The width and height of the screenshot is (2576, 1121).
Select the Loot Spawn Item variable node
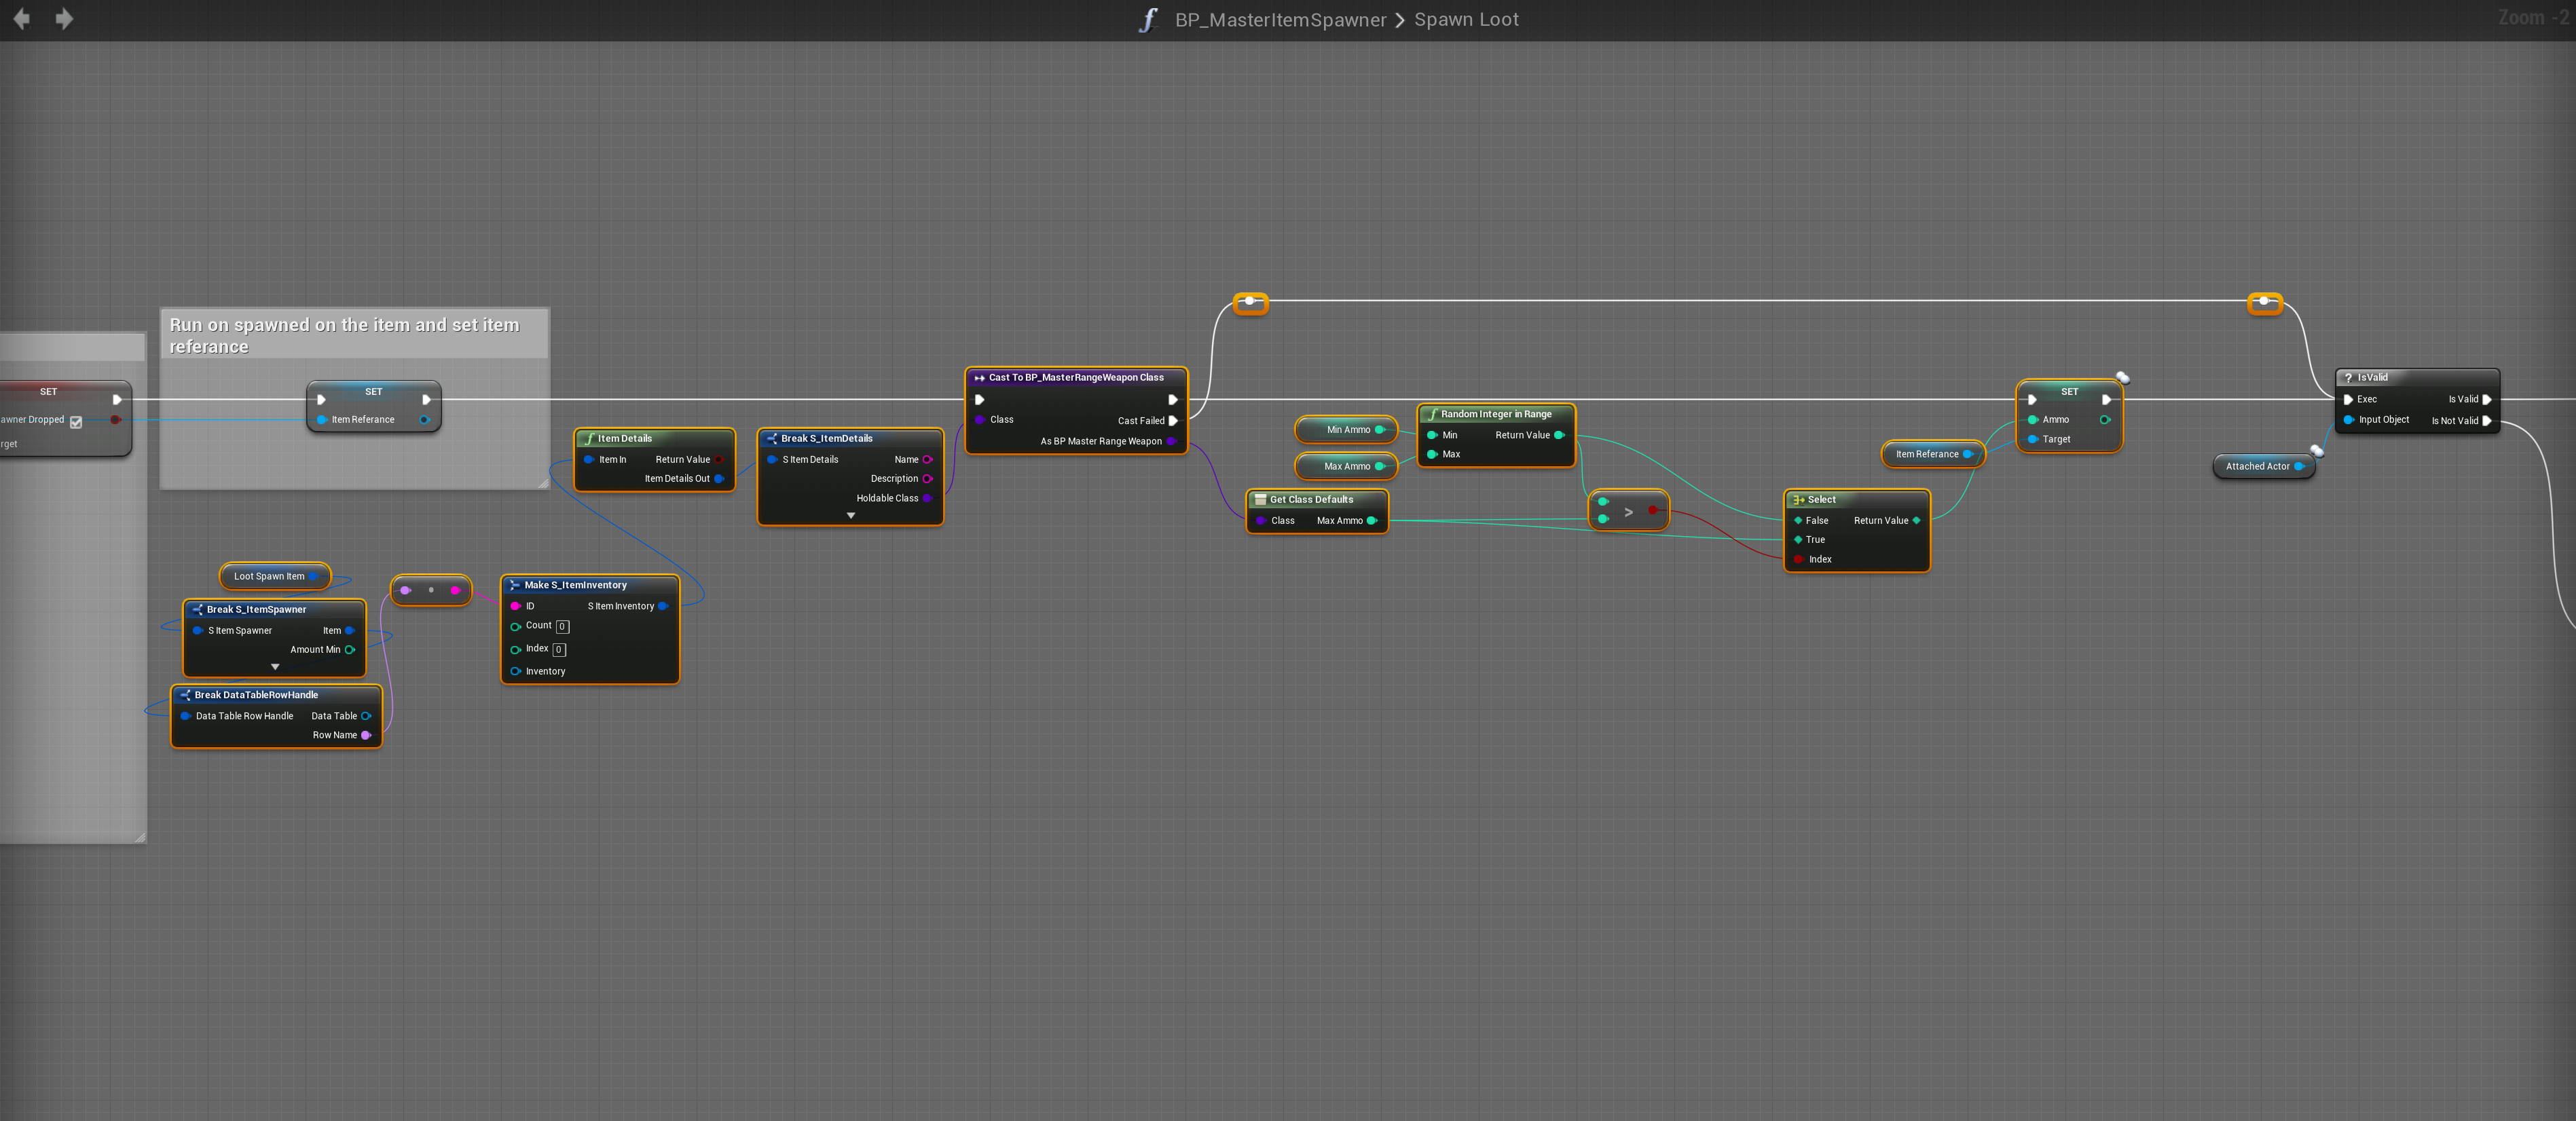coord(269,577)
